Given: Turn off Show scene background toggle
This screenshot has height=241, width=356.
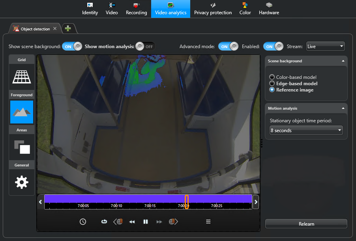Looking at the screenshot, I should click(72, 47).
